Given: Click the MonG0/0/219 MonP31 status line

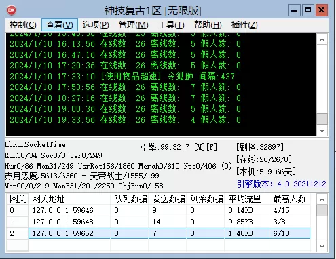Looking at the screenshot, I should coord(84,186).
